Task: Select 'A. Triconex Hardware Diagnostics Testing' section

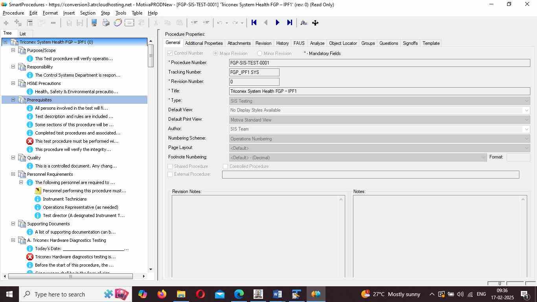Action: pos(66,240)
